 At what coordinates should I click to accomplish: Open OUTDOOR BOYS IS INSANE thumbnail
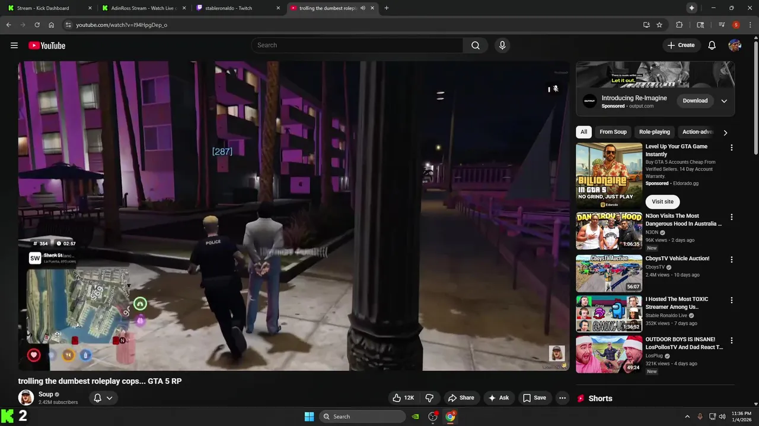[609, 354]
